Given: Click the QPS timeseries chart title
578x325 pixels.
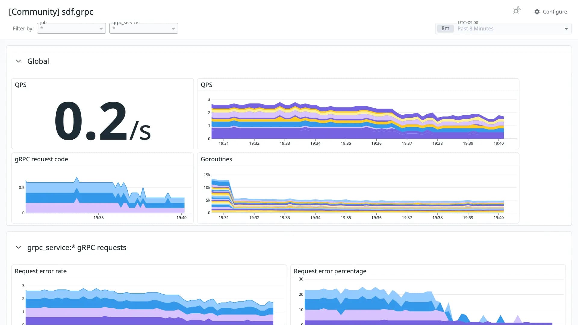Looking at the screenshot, I should point(207,85).
